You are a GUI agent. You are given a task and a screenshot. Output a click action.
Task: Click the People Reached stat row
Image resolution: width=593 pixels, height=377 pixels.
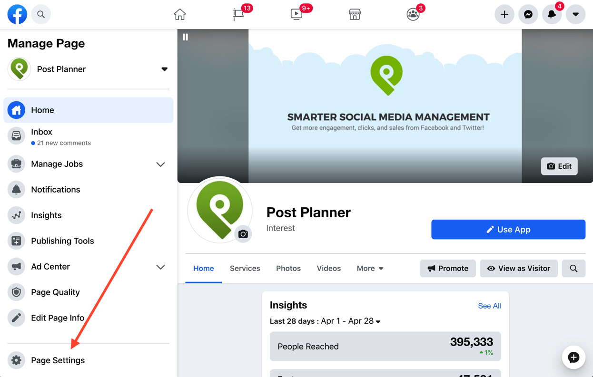tap(385, 347)
